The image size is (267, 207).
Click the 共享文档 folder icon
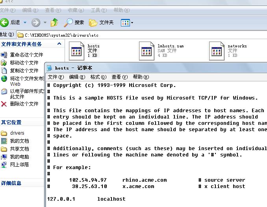[4, 149]
